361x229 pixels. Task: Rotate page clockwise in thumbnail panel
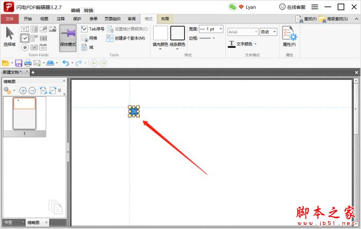(53, 91)
